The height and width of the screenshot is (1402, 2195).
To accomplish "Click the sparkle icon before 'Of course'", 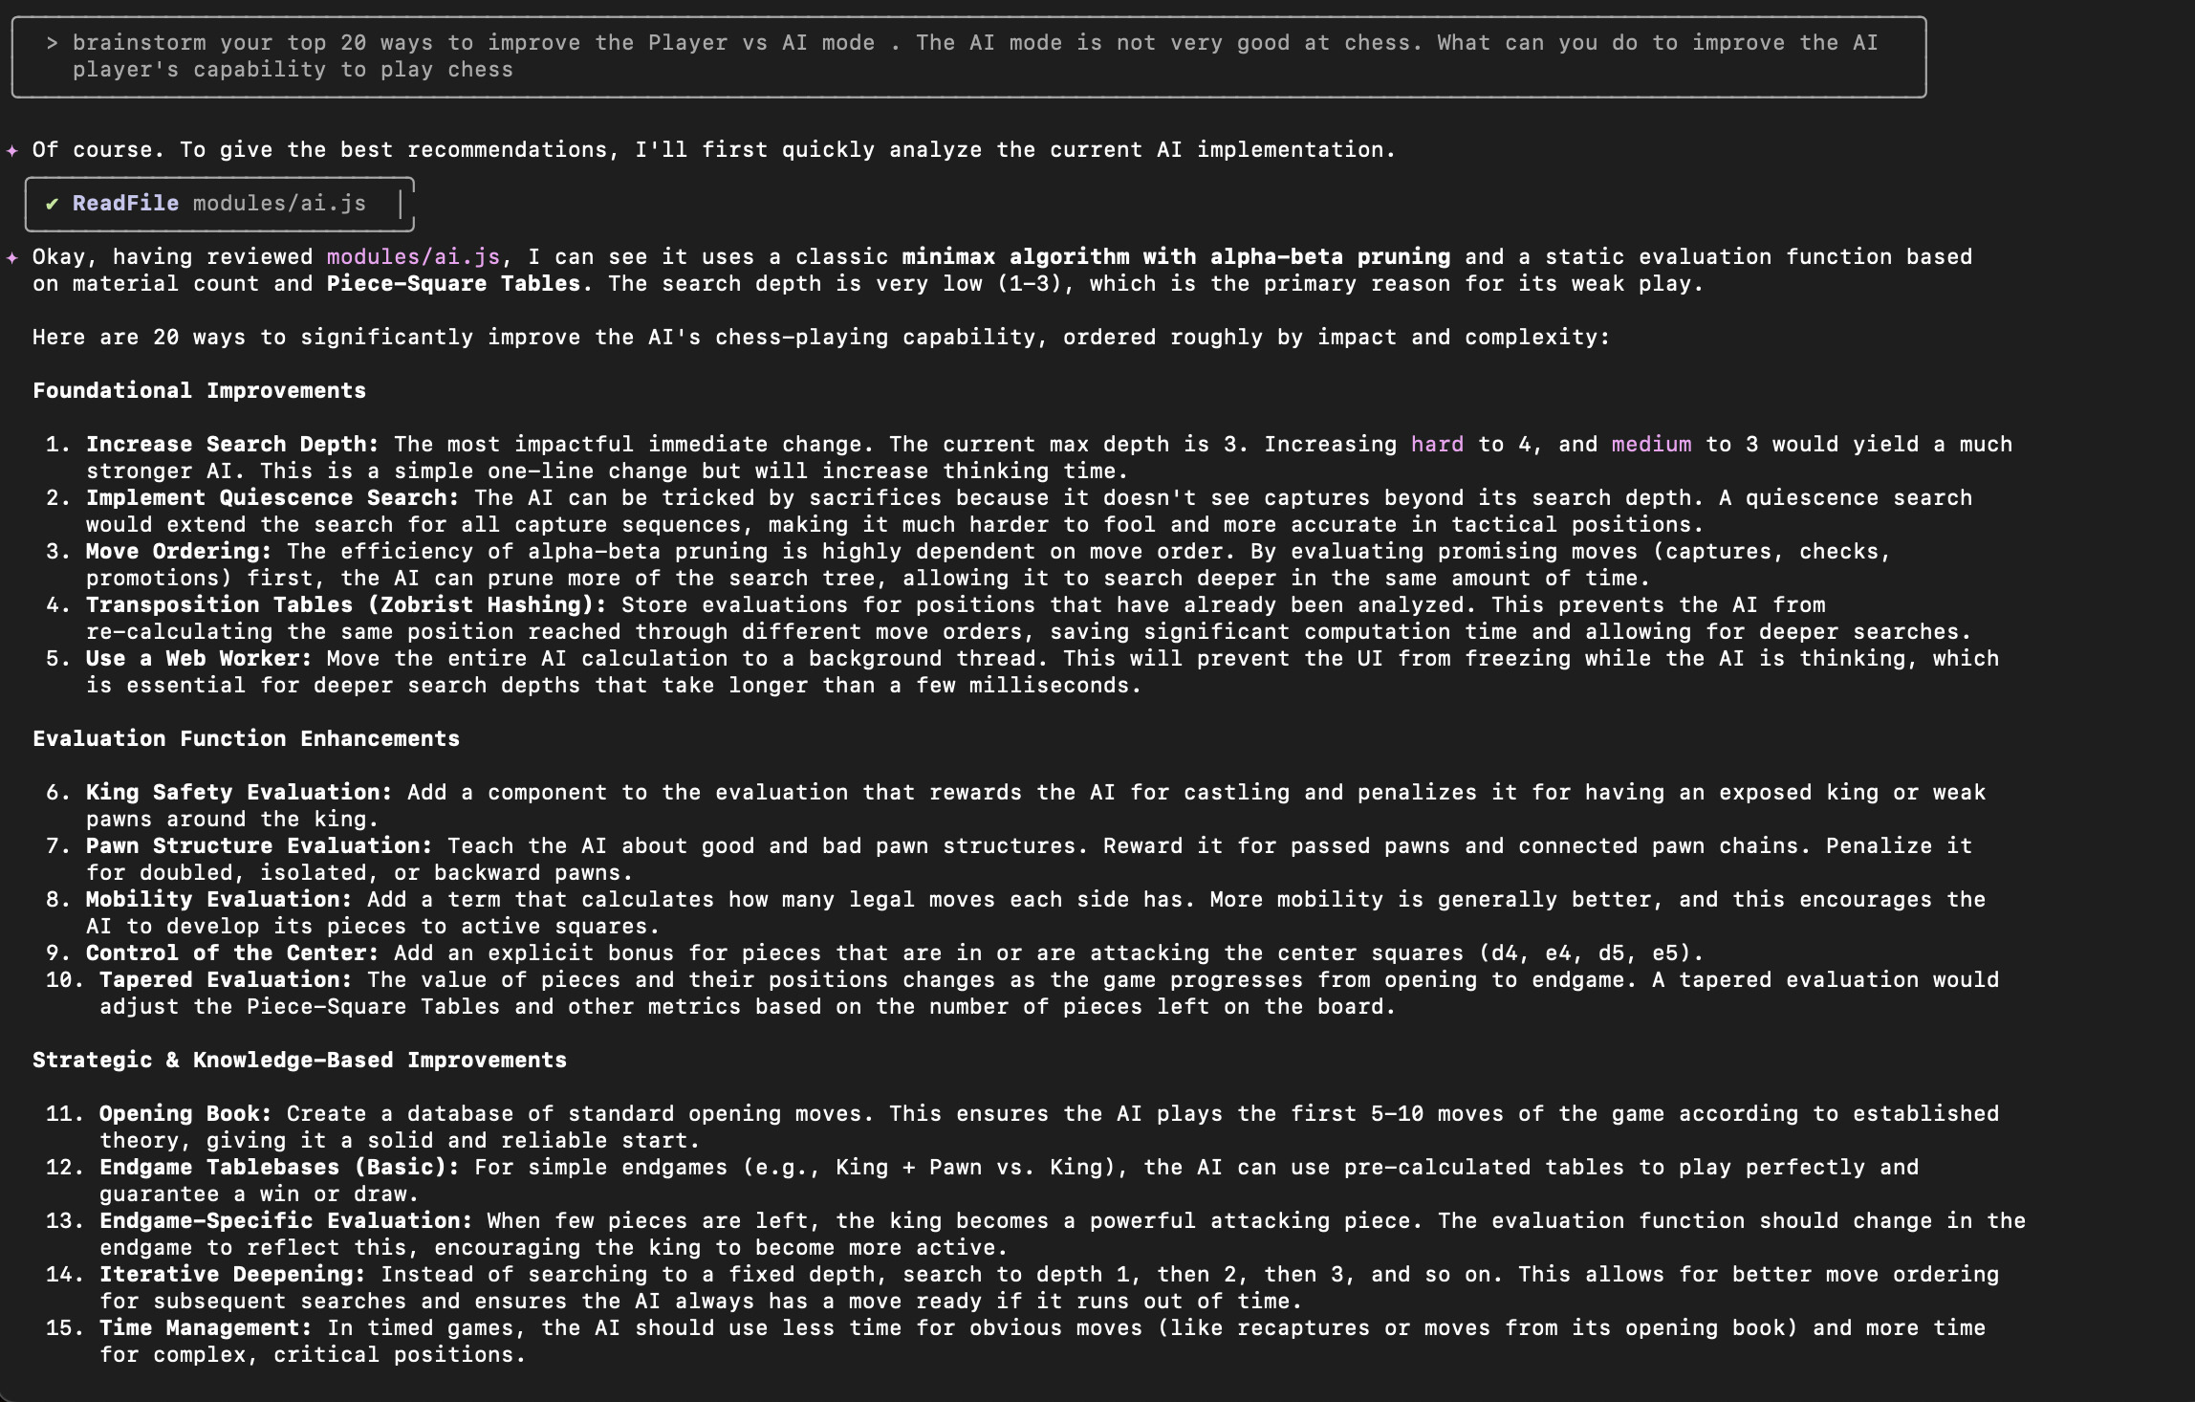I will (x=11, y=150).
